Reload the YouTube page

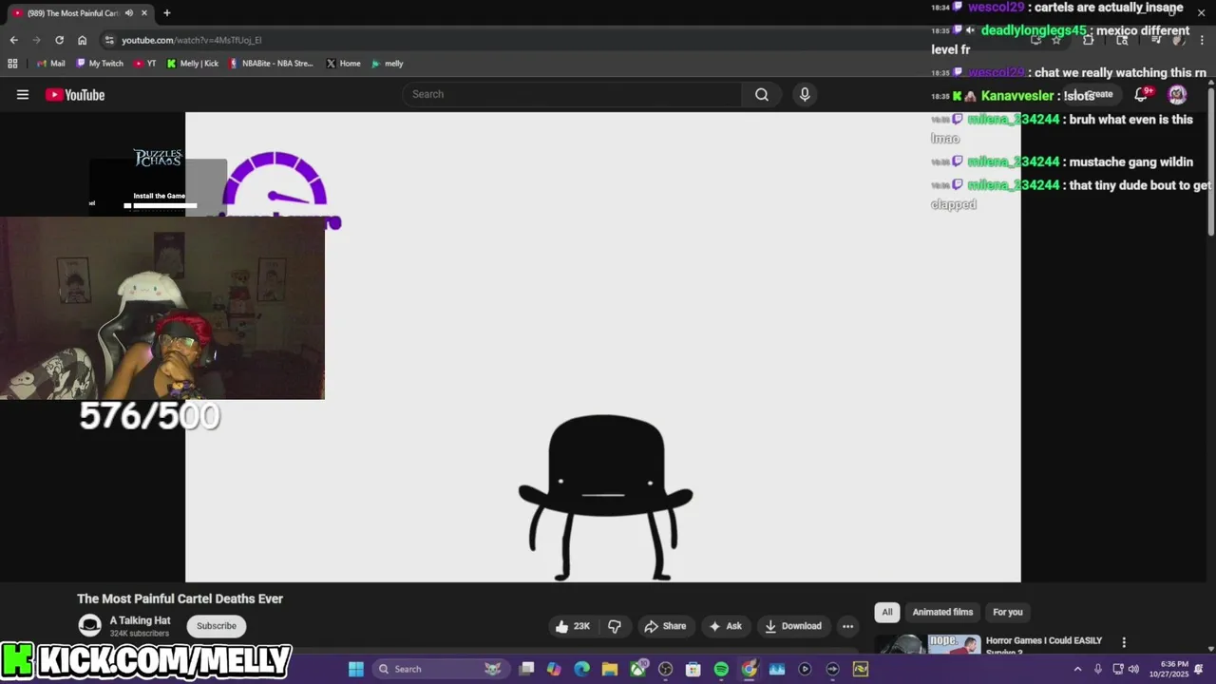click(x=59, y=40)
